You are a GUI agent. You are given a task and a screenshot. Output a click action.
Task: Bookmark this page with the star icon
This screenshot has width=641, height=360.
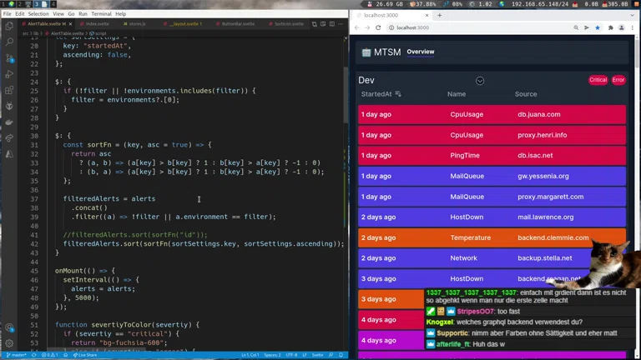click(x=598, y=27)
